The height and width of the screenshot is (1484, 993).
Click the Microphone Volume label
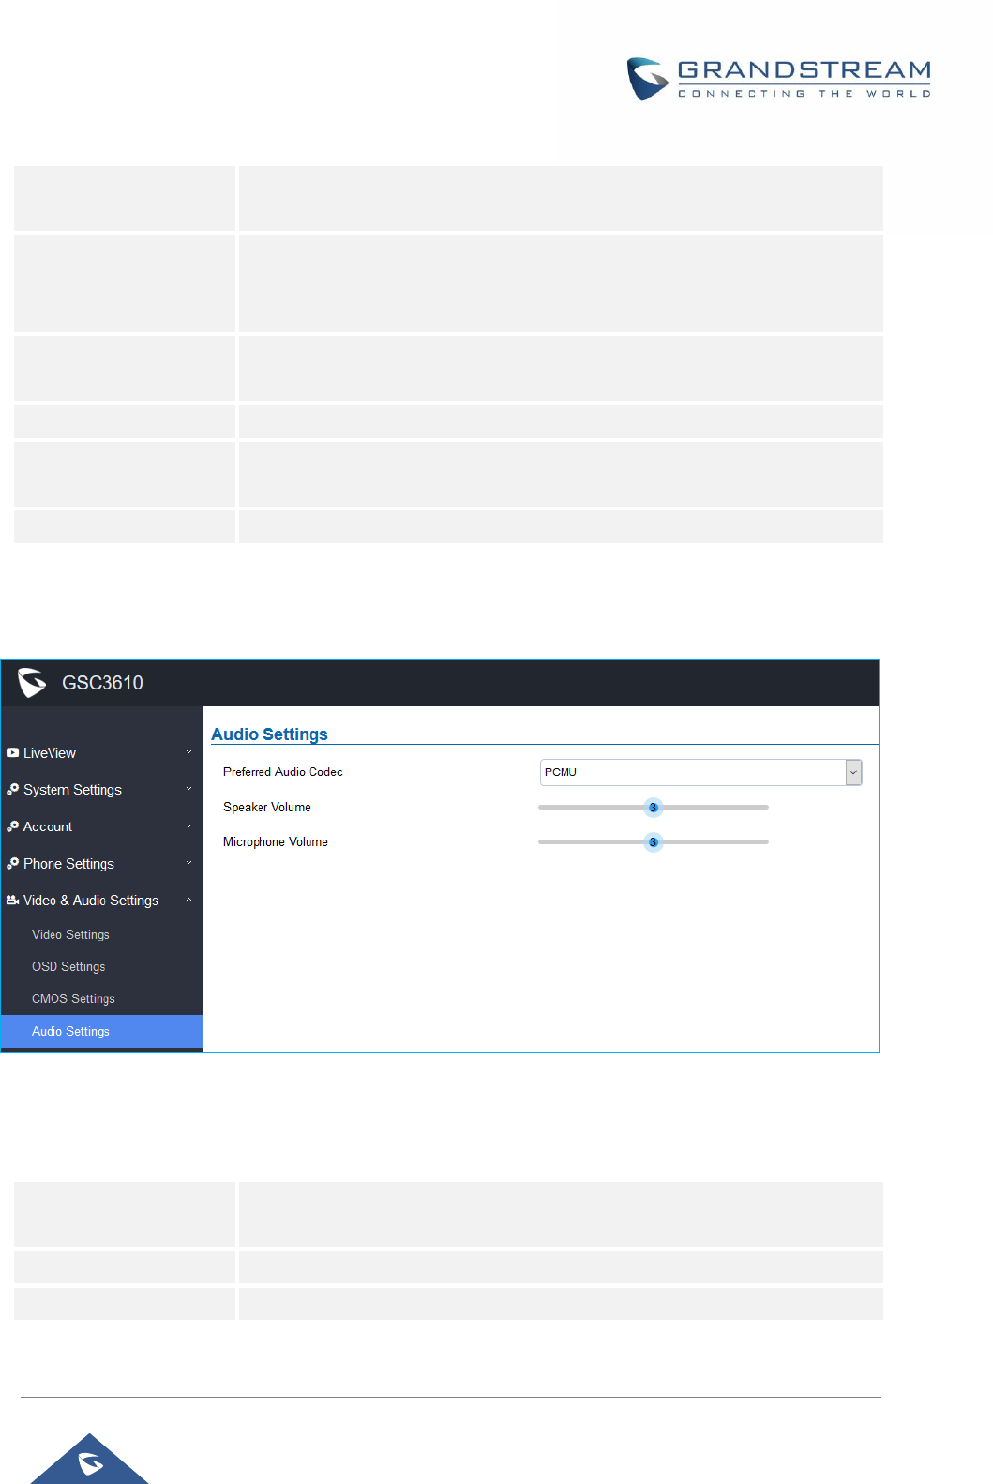tap(276, 841)
